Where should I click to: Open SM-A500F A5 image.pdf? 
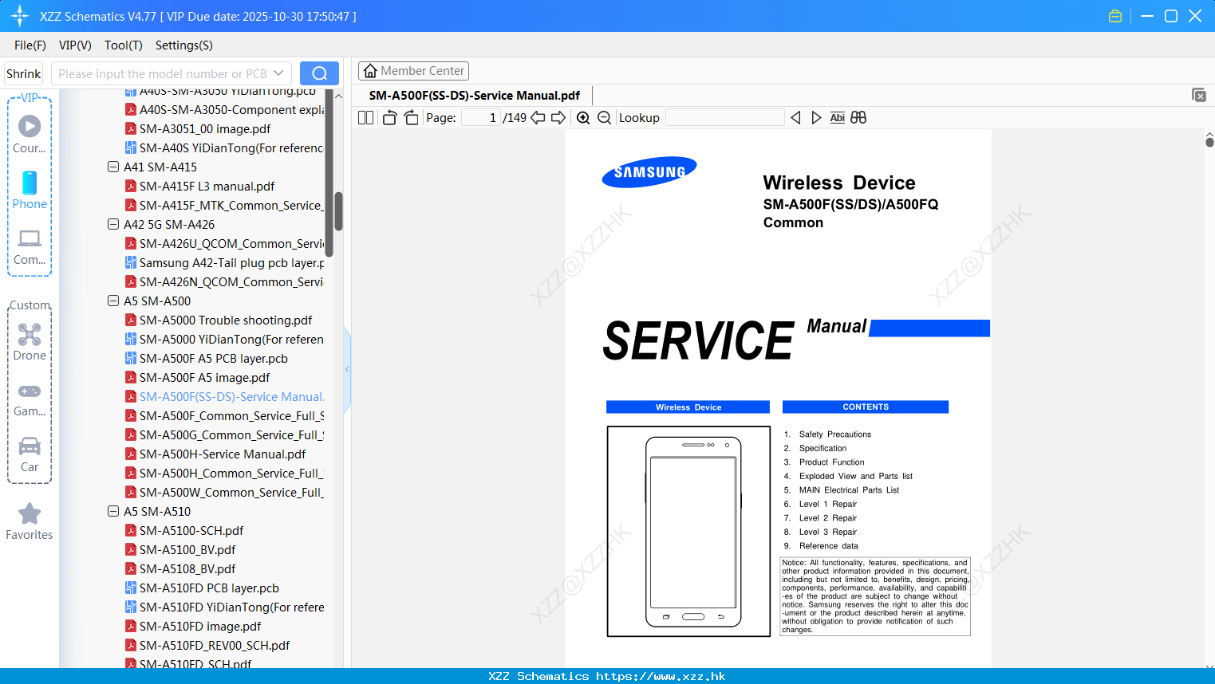point(197,378)
